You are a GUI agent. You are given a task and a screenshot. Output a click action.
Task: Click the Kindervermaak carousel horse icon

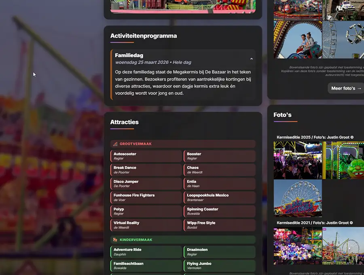click(x=115, y=239)
